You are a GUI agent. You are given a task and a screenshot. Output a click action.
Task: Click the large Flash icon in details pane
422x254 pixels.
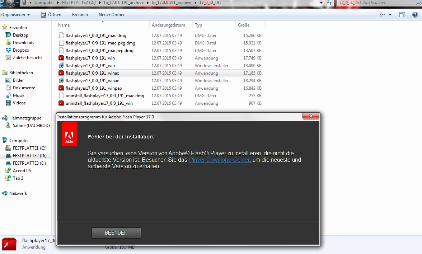point(9,244)
